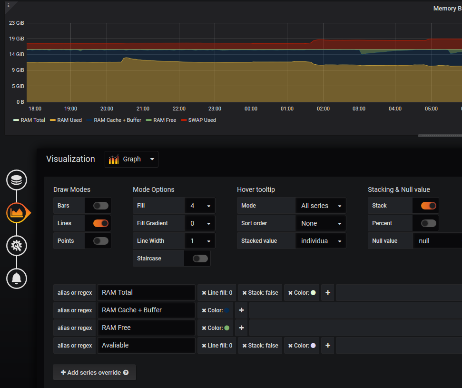Open the Queries database tab icon
The height and width of the screenshot is (388, 462).
16,180
